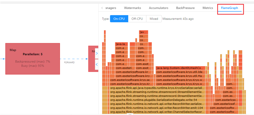Choose the Mixed flame graph type
Image resolution: width=254 pixels, height=115 pixels.
pos(154,19)
